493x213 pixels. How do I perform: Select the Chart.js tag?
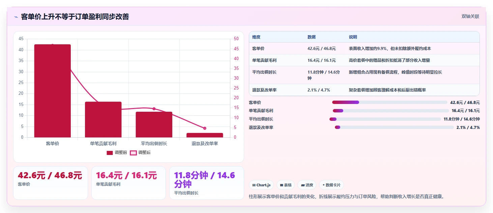pyautogui.click(x=261, y=185)
